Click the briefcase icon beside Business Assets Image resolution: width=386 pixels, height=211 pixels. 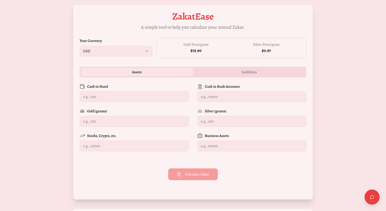tap(200, 136)
